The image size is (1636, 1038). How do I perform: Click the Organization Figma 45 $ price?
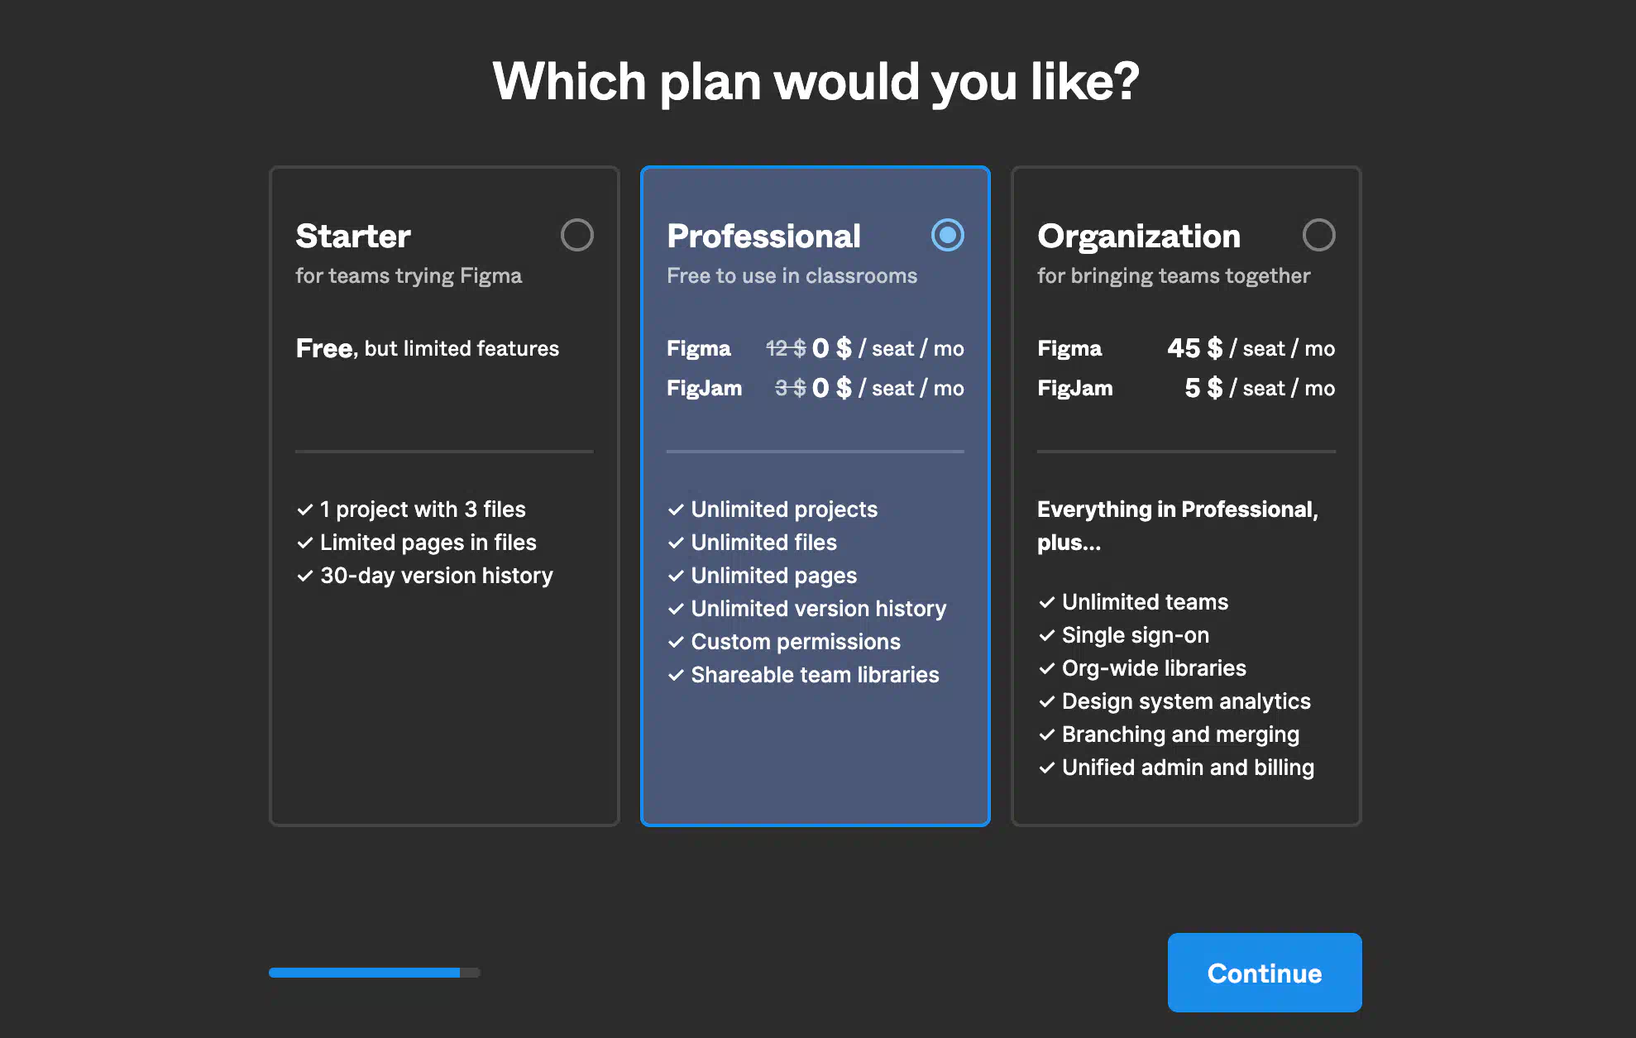point(1194,348)
